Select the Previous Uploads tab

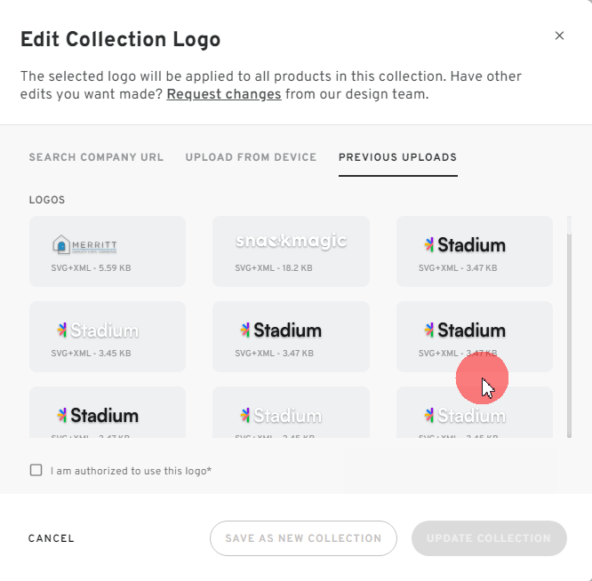coord(397,157)
